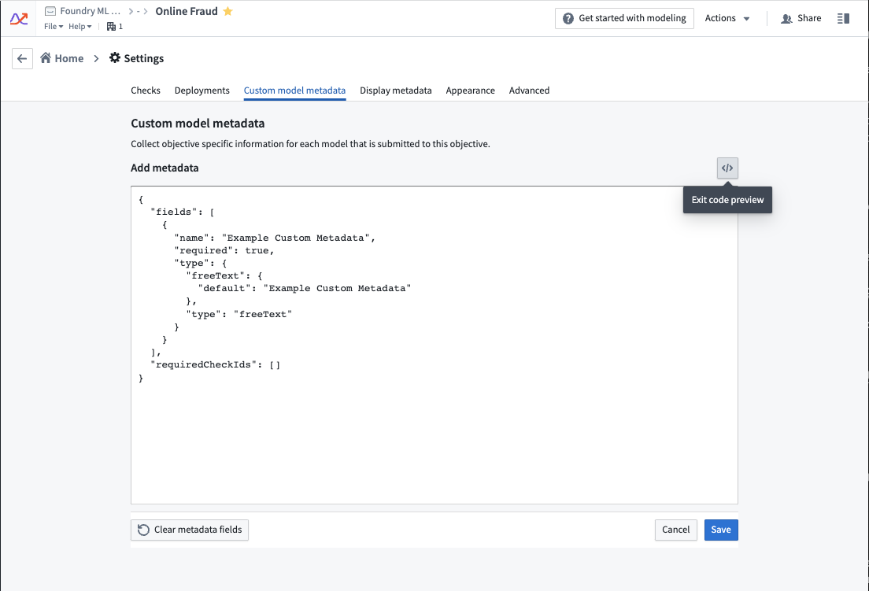Click inside the metadata JSON code editor

434,345
